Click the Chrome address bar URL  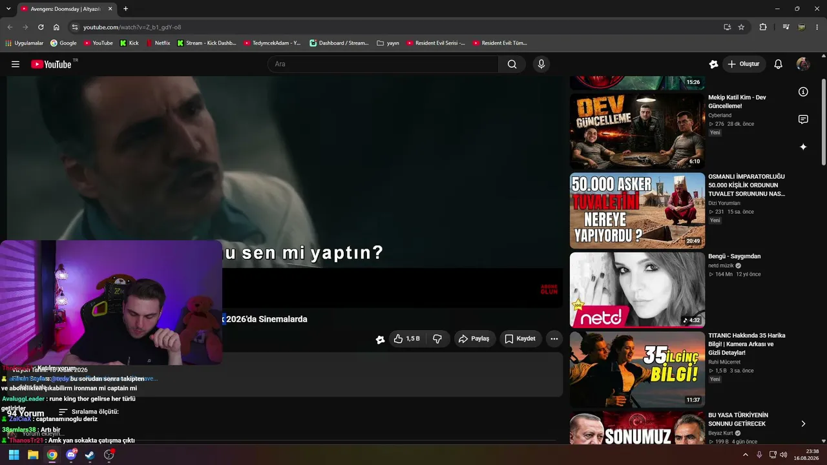[x=132, y=27]
